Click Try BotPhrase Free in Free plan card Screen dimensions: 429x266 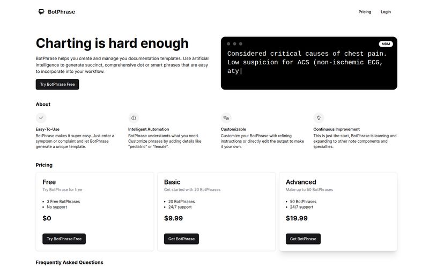(64, 239)
